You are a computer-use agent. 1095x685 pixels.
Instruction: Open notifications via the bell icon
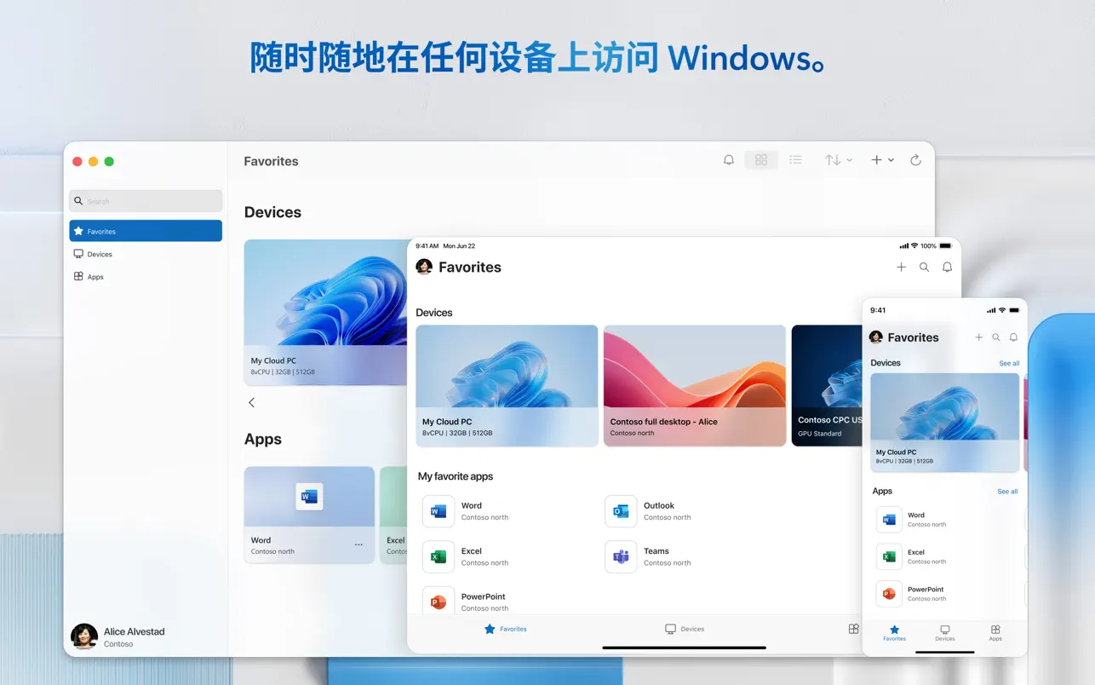coord(728,159)
